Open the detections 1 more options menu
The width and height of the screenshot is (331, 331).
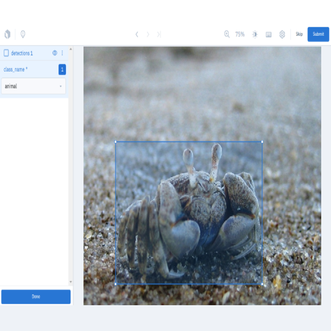(x=62, y=53)
